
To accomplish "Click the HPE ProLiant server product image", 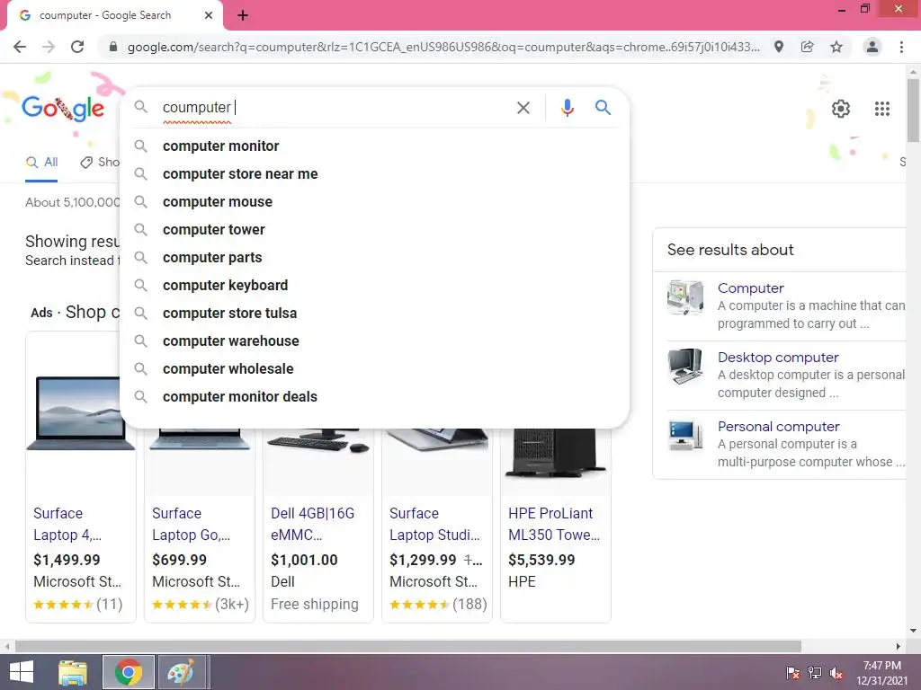I will [x=556, y=452].
